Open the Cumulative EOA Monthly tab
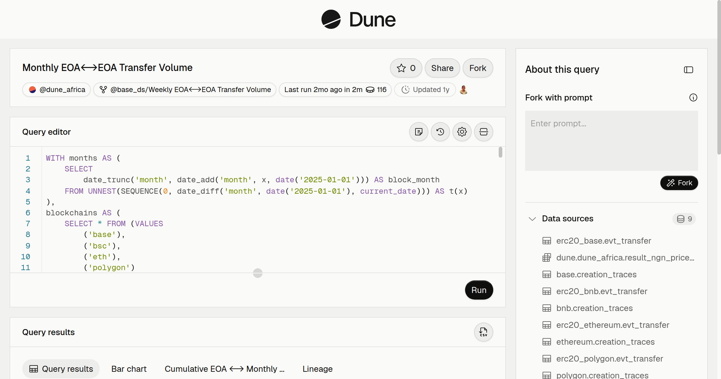Viewport: 721px width, 379px height. click(224, 369)
